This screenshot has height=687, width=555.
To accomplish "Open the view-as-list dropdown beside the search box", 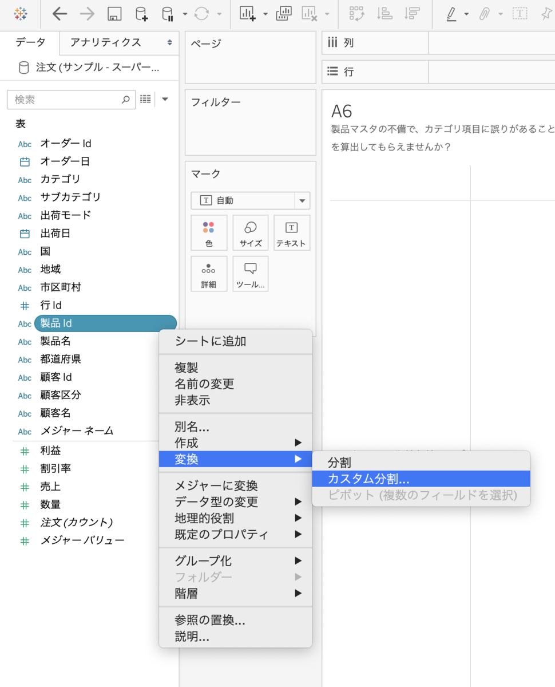I will (145, 98).
